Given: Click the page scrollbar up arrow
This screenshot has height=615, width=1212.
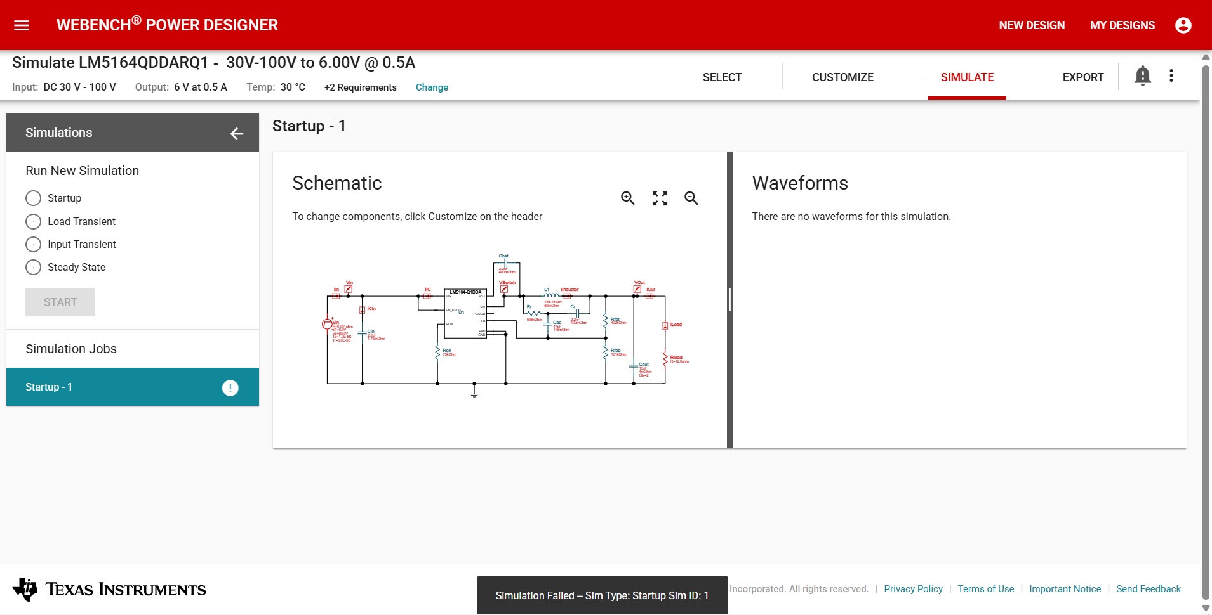Looking at the screenshot, I should point(1206,57).
